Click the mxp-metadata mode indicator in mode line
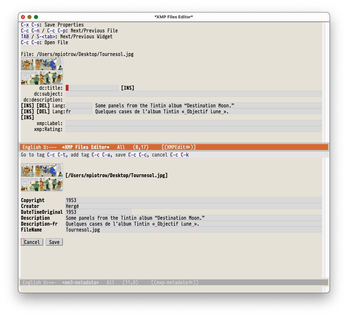Image resolution: width=348 pixels, height=317 pixels. (175, 282)
